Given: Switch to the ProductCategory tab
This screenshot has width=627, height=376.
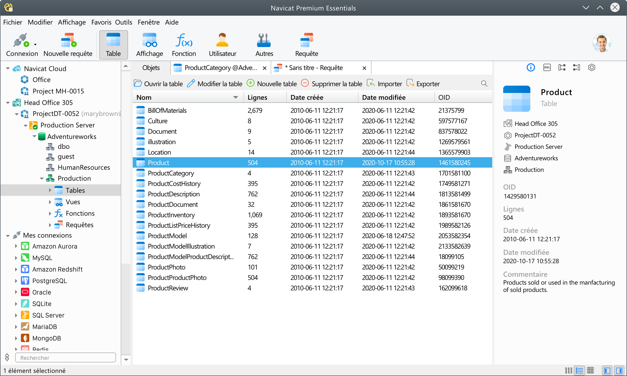Looking at the screenshot, I should tap(220, 68).
